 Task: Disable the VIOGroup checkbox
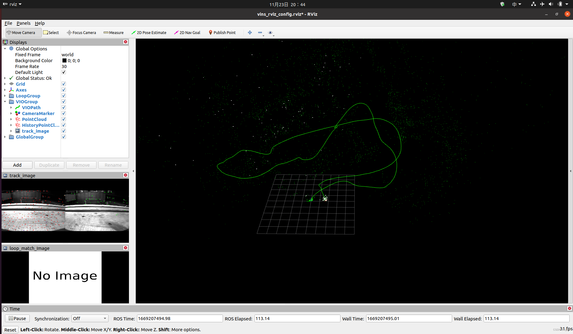[64, 101]
